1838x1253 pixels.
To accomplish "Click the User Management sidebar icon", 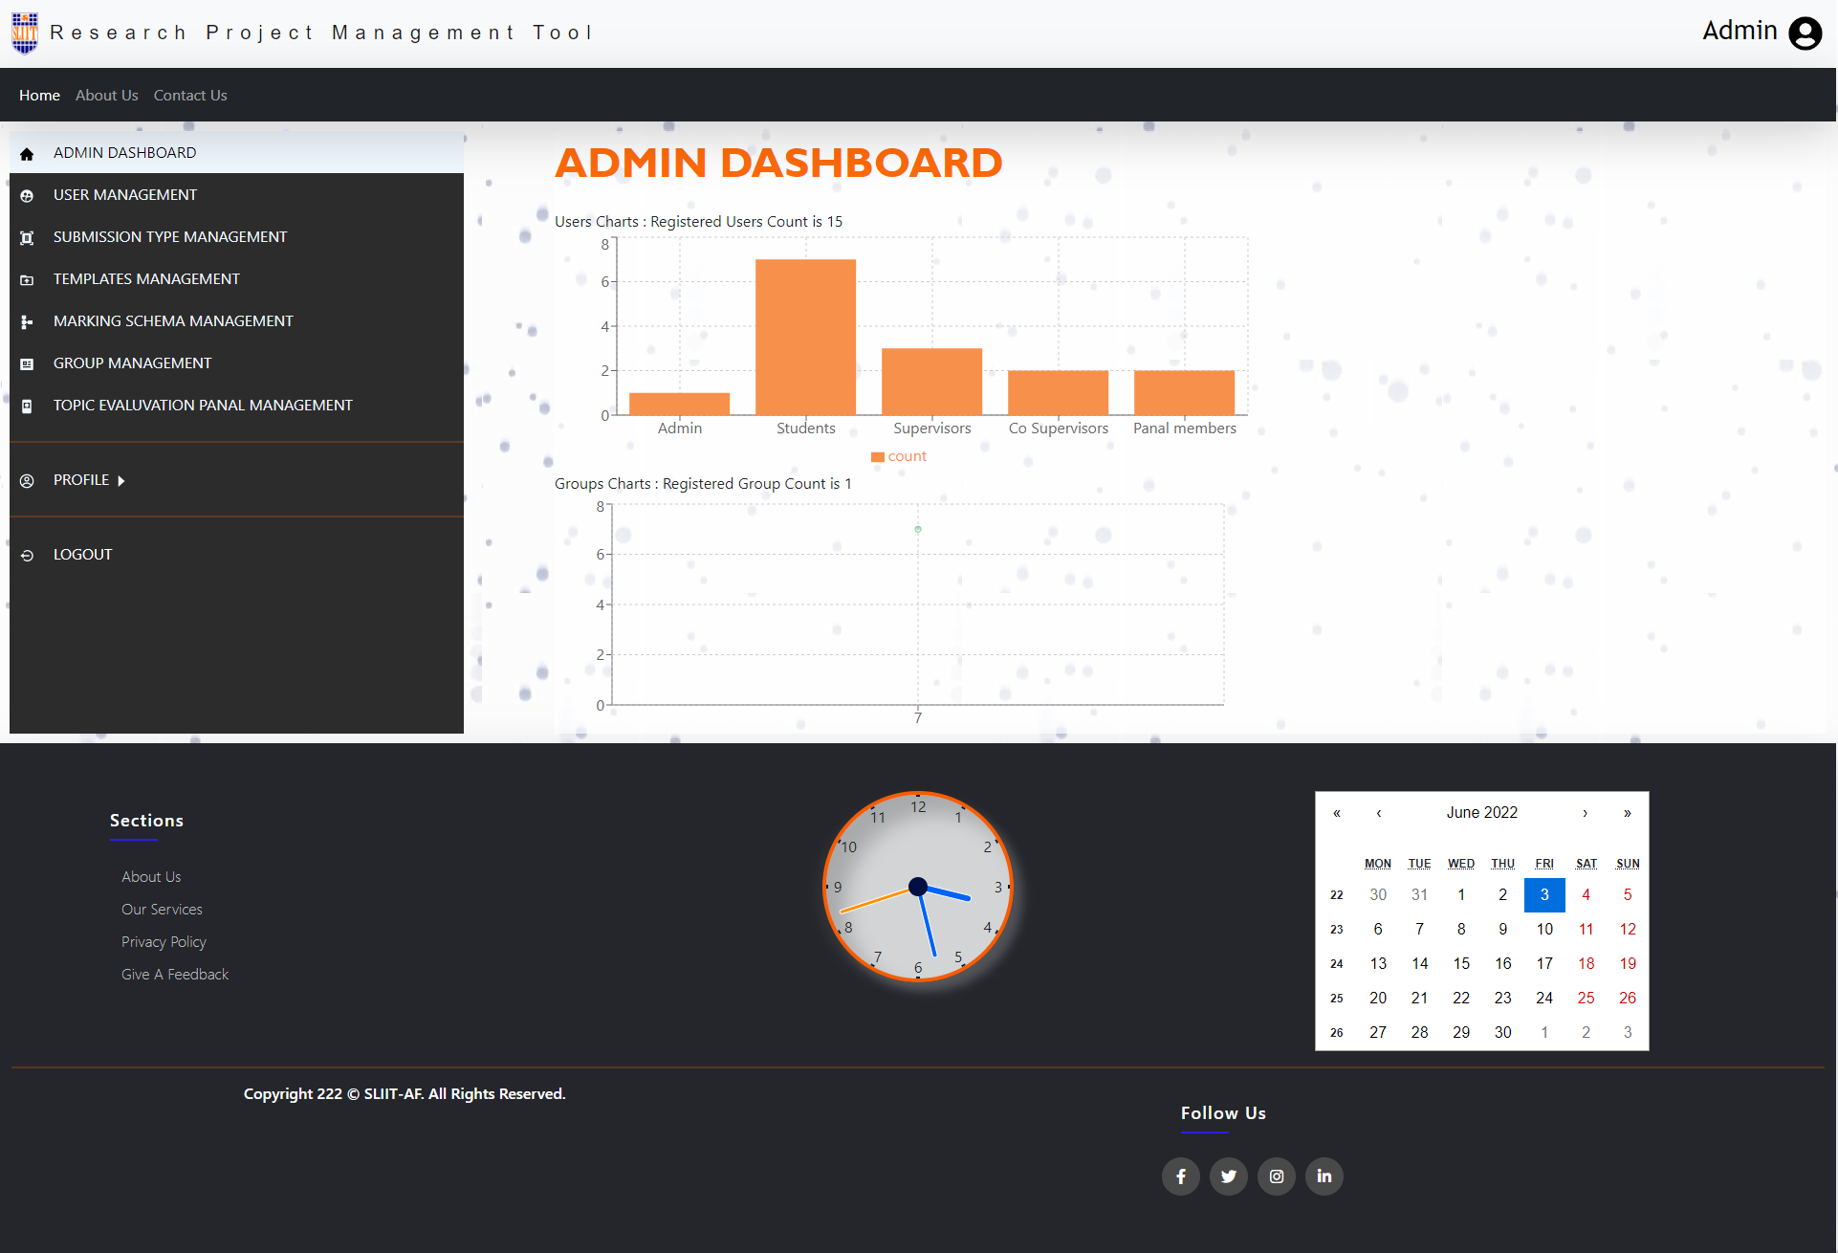I will tap(27, 196).
